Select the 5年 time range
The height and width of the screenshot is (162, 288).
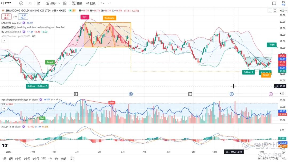pos(57,159)
